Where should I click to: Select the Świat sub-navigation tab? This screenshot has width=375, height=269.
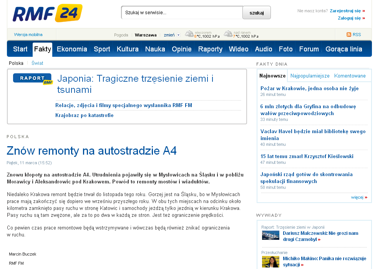point(37,63)
